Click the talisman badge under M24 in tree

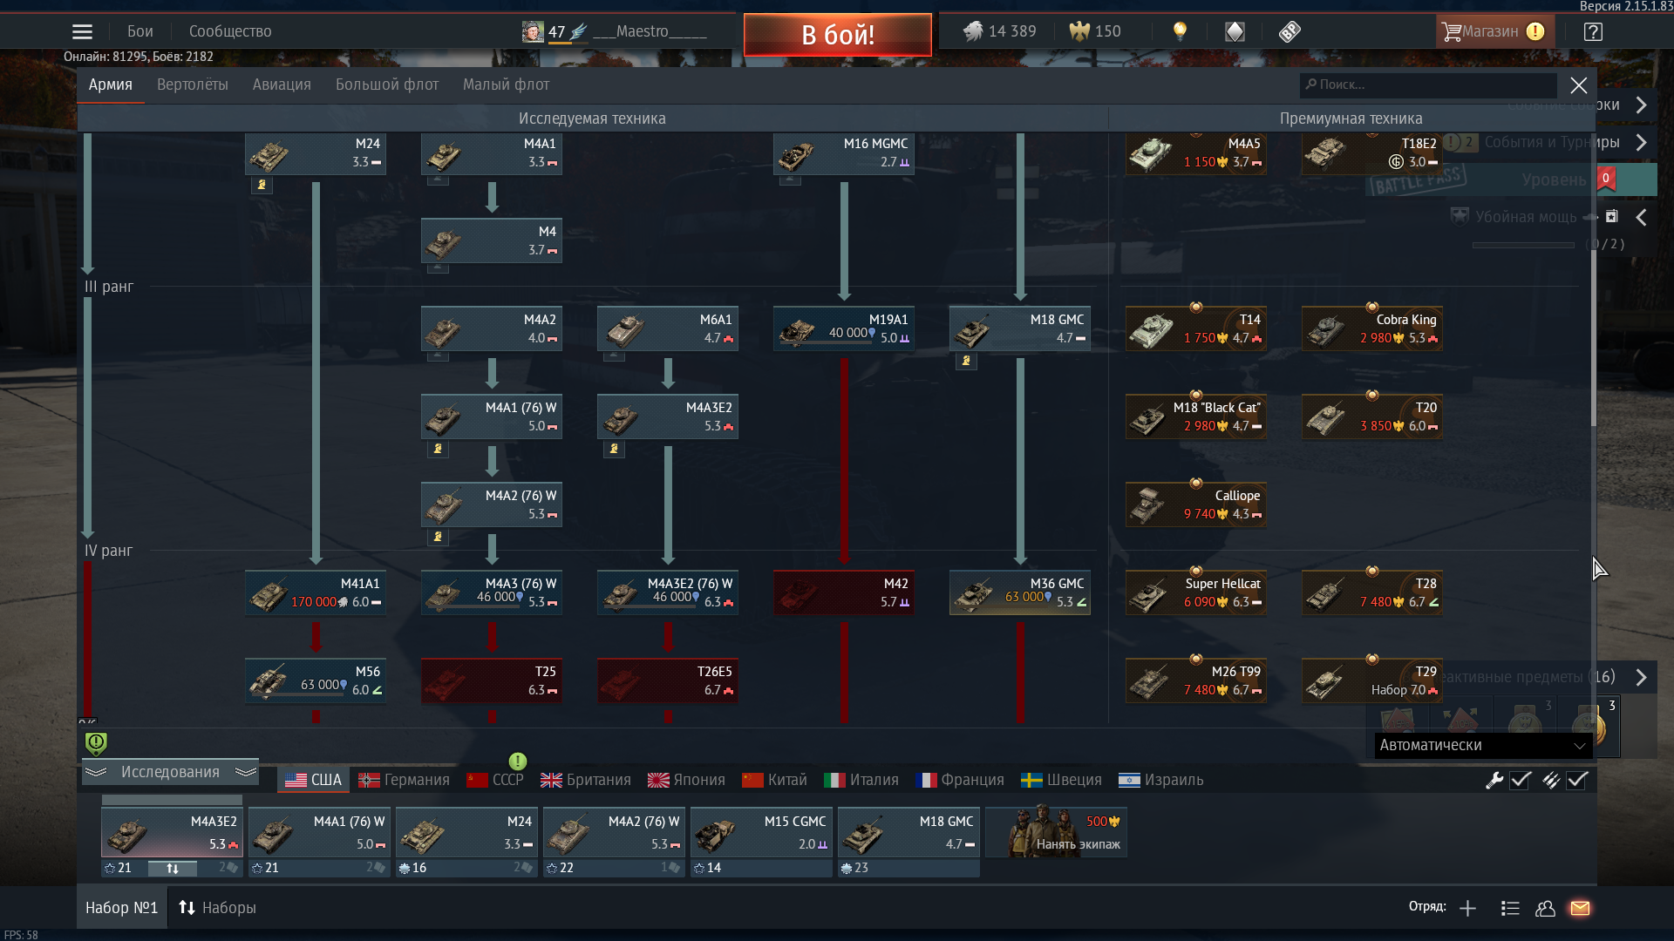(262, 185)
